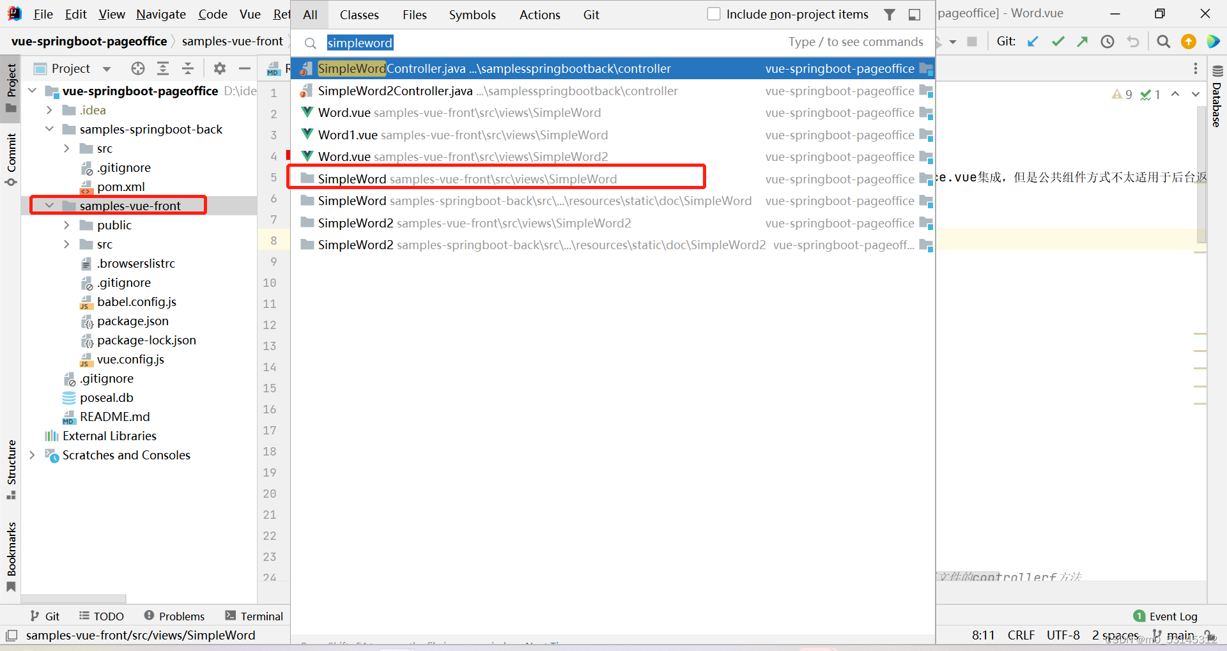Enable the Include non-project items checkbox
1227x651 pixels.
(x=713, y=13)
